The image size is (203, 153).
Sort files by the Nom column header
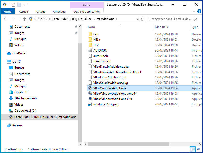91,27
